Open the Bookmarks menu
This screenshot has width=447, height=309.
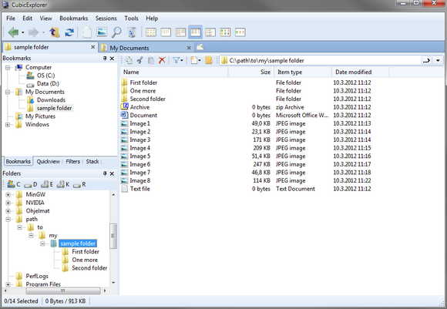click(73, 18)
